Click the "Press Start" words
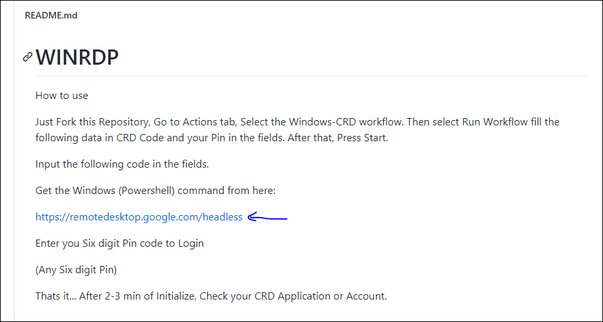This screenshot has height=322, width=603. pyautogui.click(x=369, y=137)
